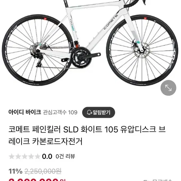Select the fourth rating star

click(x=31, y=157)
